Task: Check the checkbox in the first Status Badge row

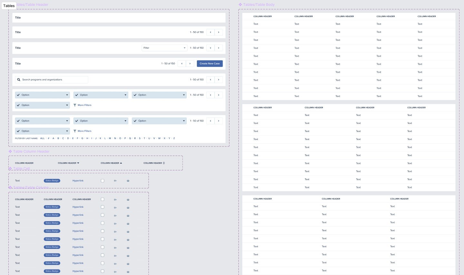Action: (x=102, y=207)
